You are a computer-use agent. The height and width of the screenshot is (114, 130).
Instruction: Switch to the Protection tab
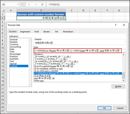coord(68,32)
